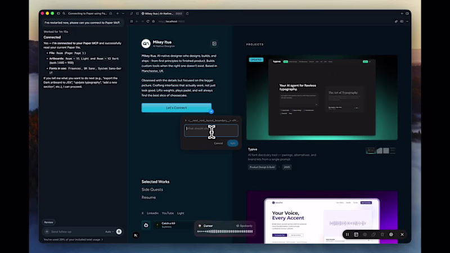This screenshot has height=253, width=450.
Task: Click the trash icon in floating toolbar
Action: click(382, 234)
